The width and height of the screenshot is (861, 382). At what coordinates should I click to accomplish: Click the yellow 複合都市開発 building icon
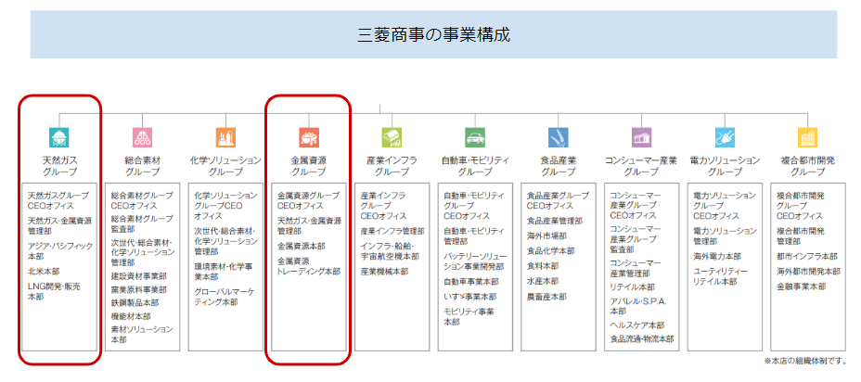point(808,137)
